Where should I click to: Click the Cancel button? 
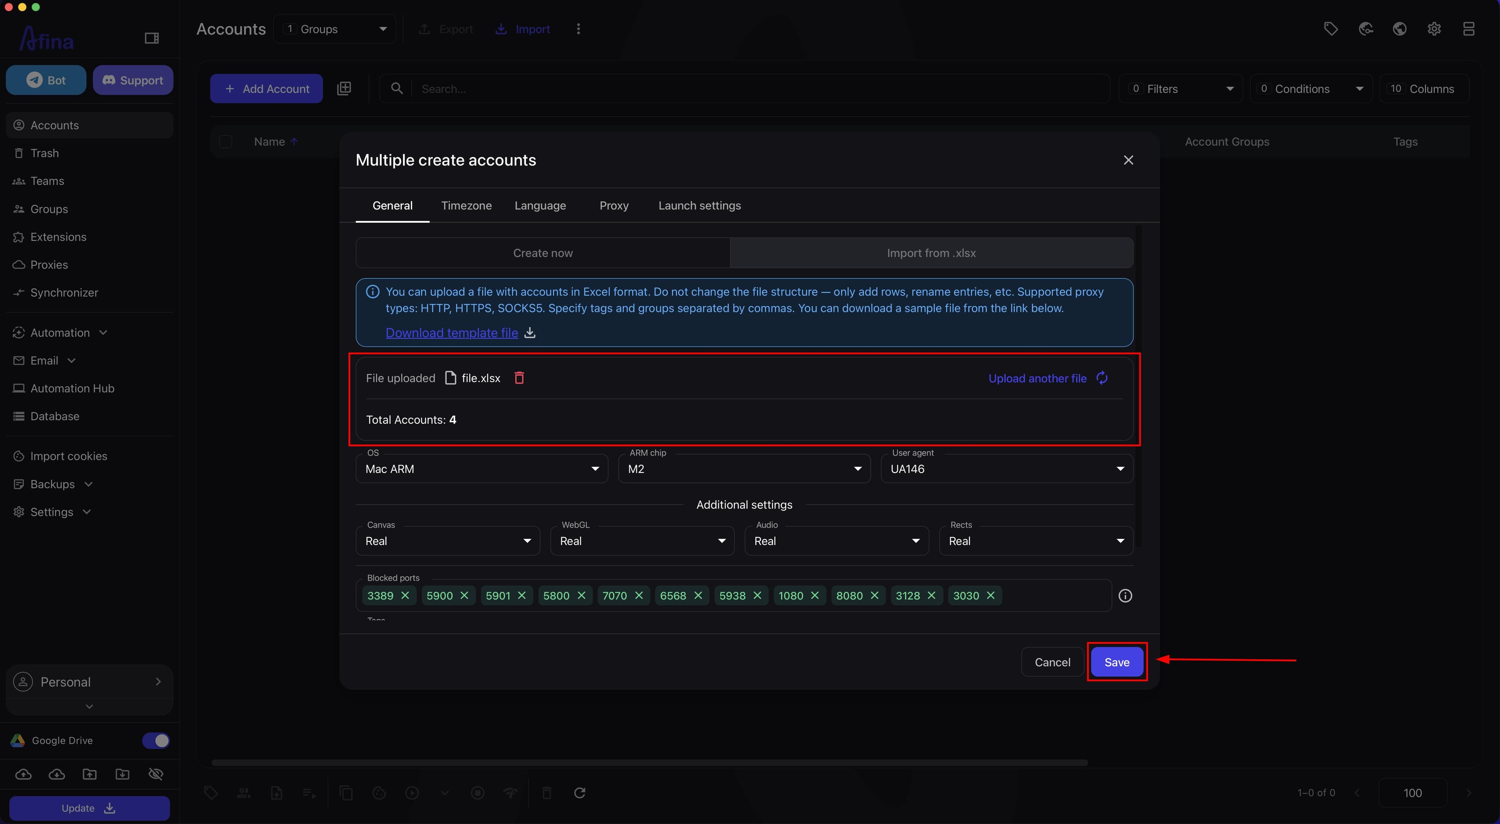pyautogui.click(x=1052, y=662)
